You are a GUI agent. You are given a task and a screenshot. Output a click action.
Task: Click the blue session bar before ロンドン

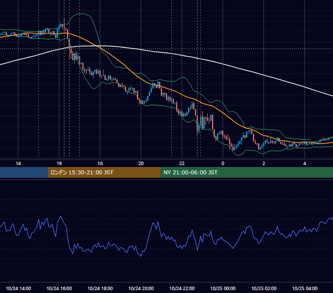pyautogui.click(x=24, y=172)
